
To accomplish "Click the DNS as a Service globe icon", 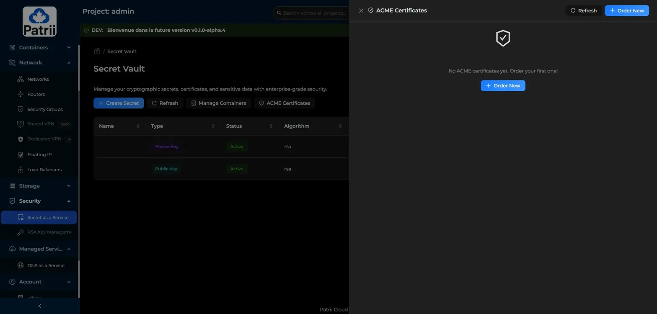I will [20, 265].
